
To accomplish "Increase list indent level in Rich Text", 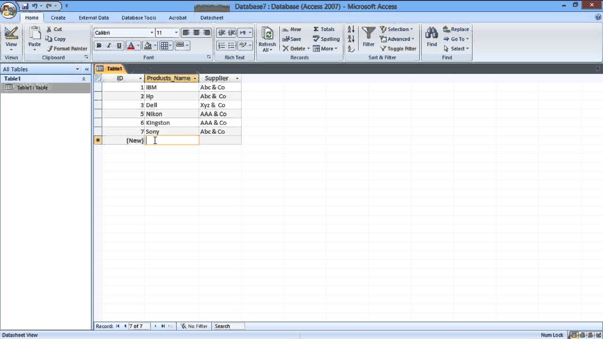I will tap(231, 32).
